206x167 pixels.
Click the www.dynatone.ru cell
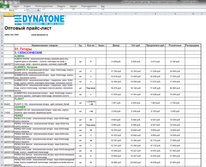pyautogui.click(x=40, y=35)
